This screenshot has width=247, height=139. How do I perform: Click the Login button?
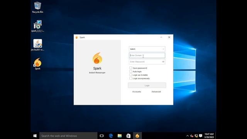[147, 85]
